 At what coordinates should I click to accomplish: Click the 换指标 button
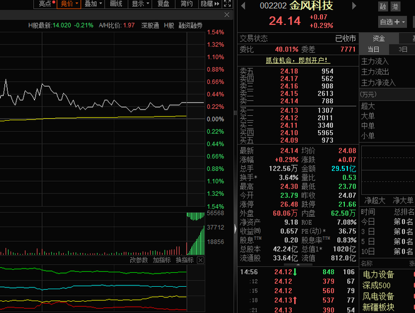[x=185, y=260]
